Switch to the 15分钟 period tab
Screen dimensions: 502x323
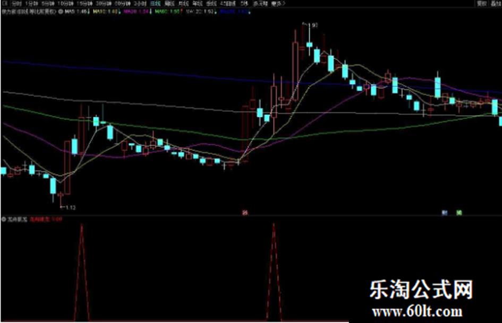[x=85, y=4]
